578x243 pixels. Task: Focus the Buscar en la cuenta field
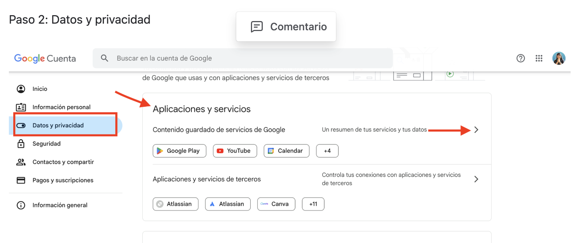click(243, 58)
